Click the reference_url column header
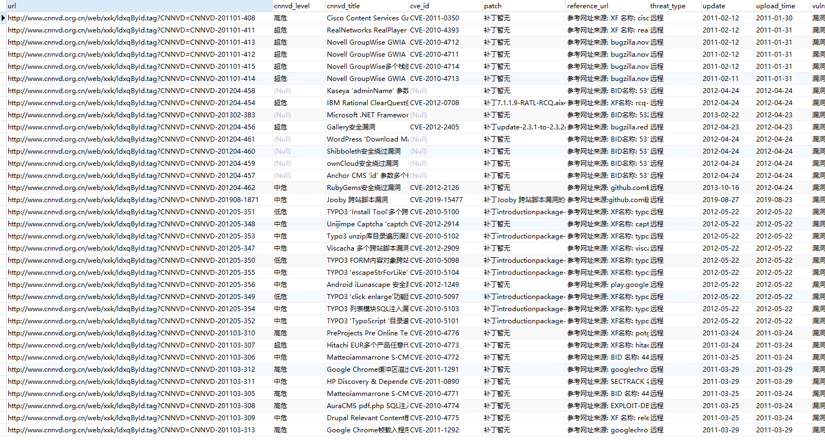 pos(607,6)
